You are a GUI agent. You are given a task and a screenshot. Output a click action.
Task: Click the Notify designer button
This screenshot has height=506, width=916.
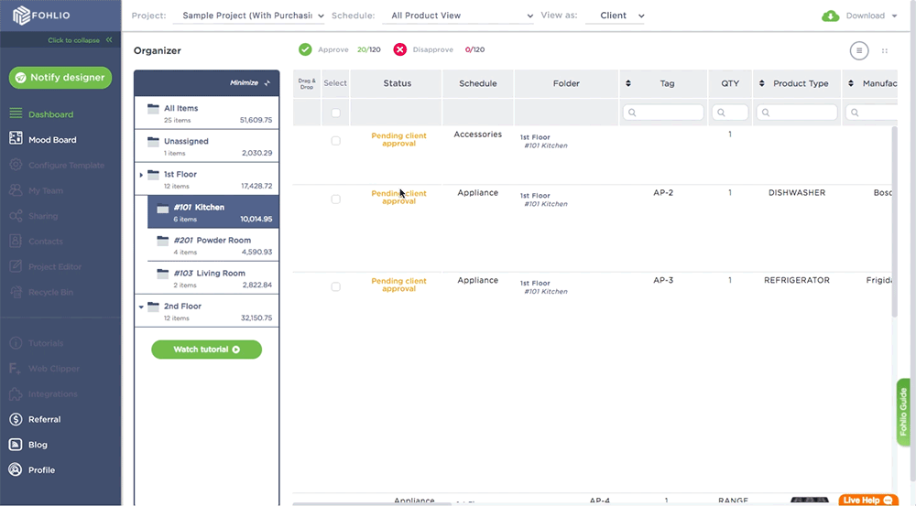click(x=60, y=78)
